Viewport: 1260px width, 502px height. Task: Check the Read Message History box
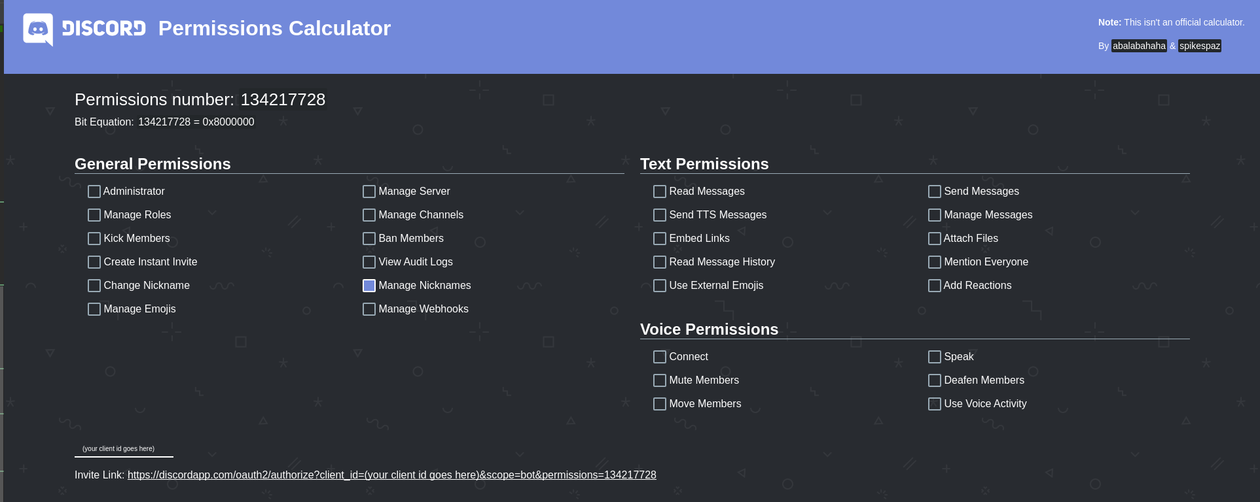[x=660, y=262]
